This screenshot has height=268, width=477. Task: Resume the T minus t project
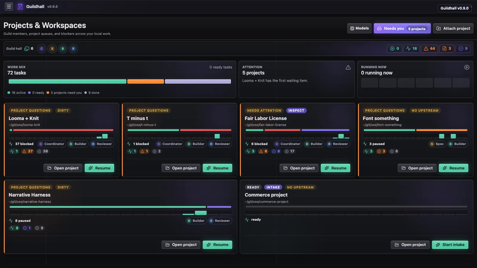click(x=217, y=168)
